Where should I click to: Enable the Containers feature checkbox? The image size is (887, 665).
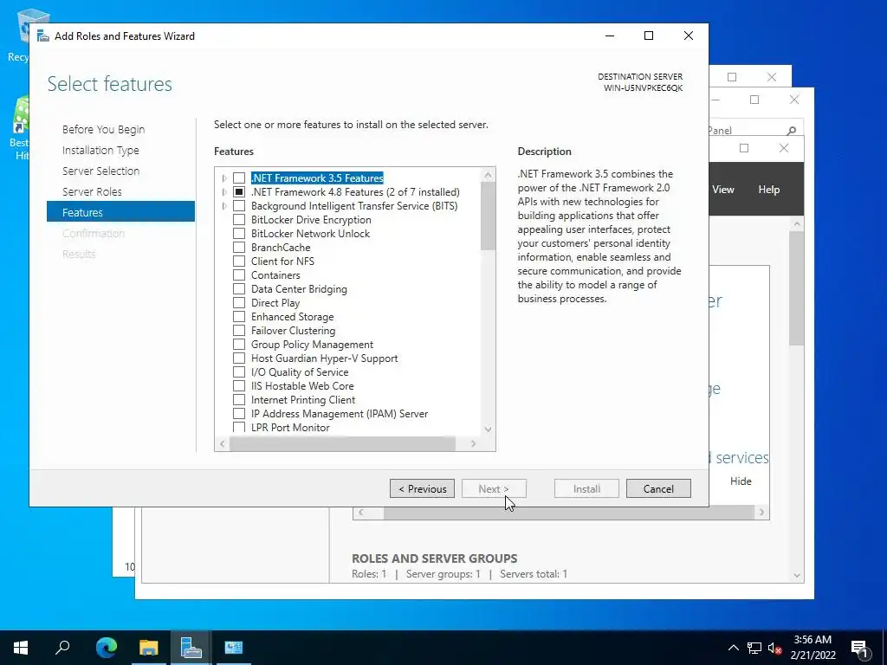point(239,275)
